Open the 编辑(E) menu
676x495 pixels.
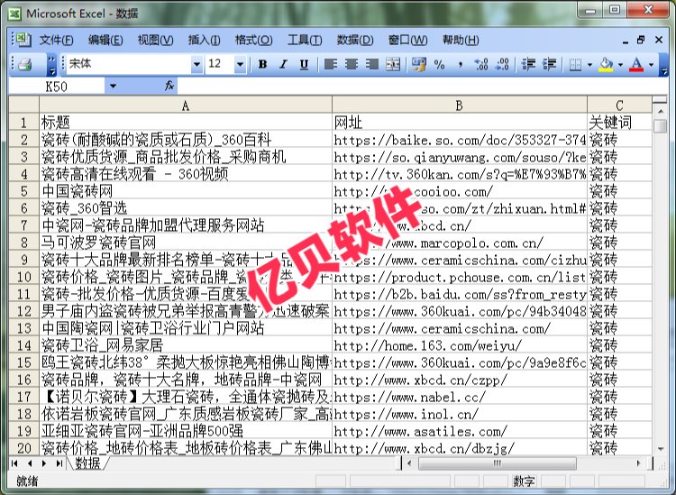pos(105,40)
